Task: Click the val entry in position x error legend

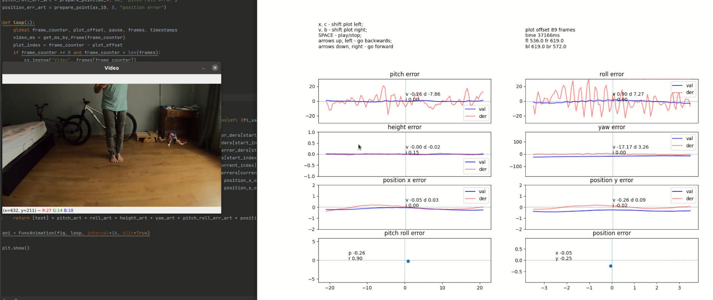Action: click(482, 192)
